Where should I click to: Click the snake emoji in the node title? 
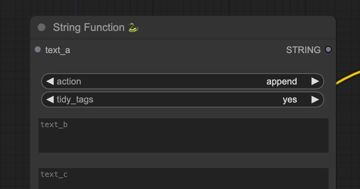[133, 28]
